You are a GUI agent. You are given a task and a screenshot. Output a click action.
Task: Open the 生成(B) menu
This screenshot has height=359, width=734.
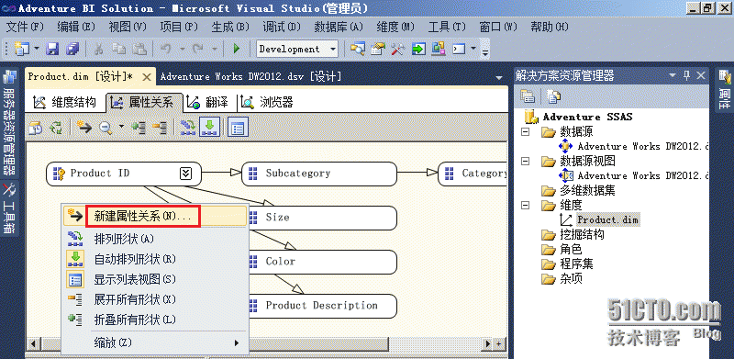(230, 27)
